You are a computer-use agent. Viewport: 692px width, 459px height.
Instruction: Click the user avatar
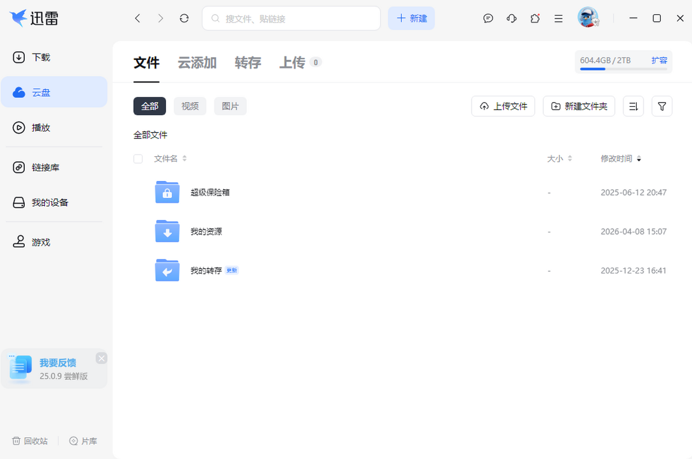click(588, 17)
